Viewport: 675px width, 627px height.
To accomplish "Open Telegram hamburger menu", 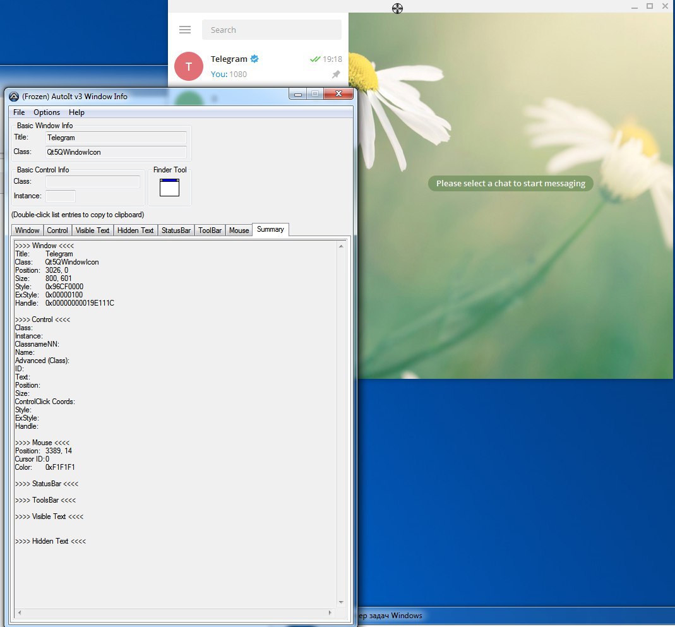I will [184, 30].
